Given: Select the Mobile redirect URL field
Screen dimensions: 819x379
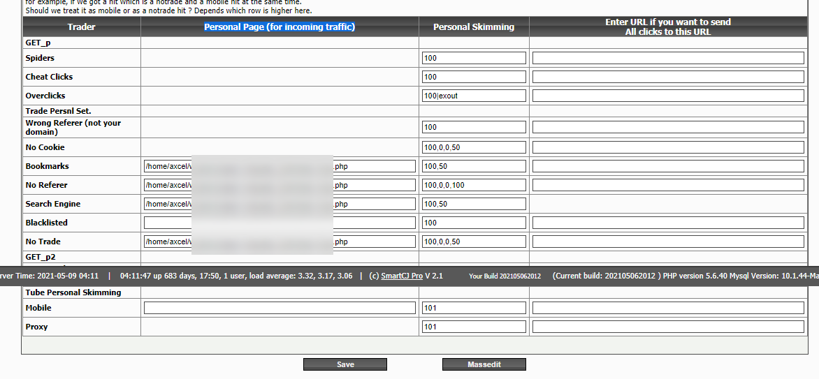Looking at the screenshot, I should 668,308.
